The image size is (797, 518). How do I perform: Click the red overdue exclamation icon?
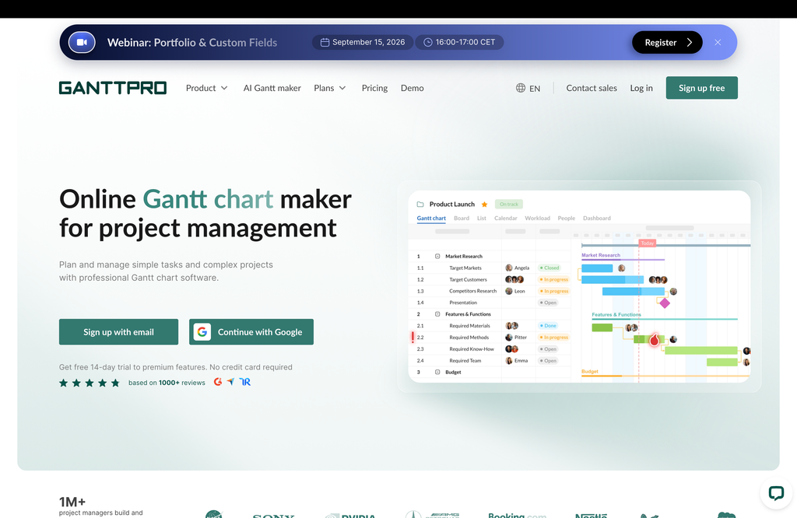(413, 338)
